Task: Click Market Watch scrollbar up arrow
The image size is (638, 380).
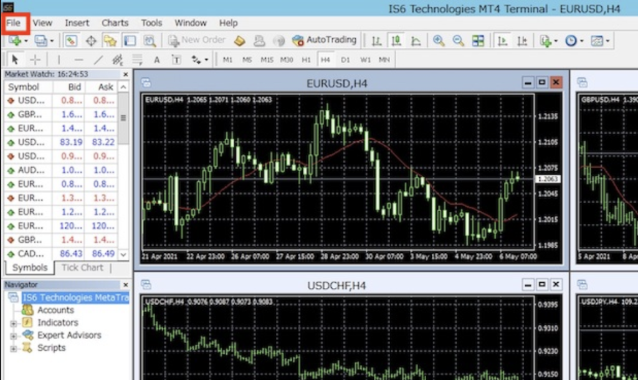Action: [123, 87]
